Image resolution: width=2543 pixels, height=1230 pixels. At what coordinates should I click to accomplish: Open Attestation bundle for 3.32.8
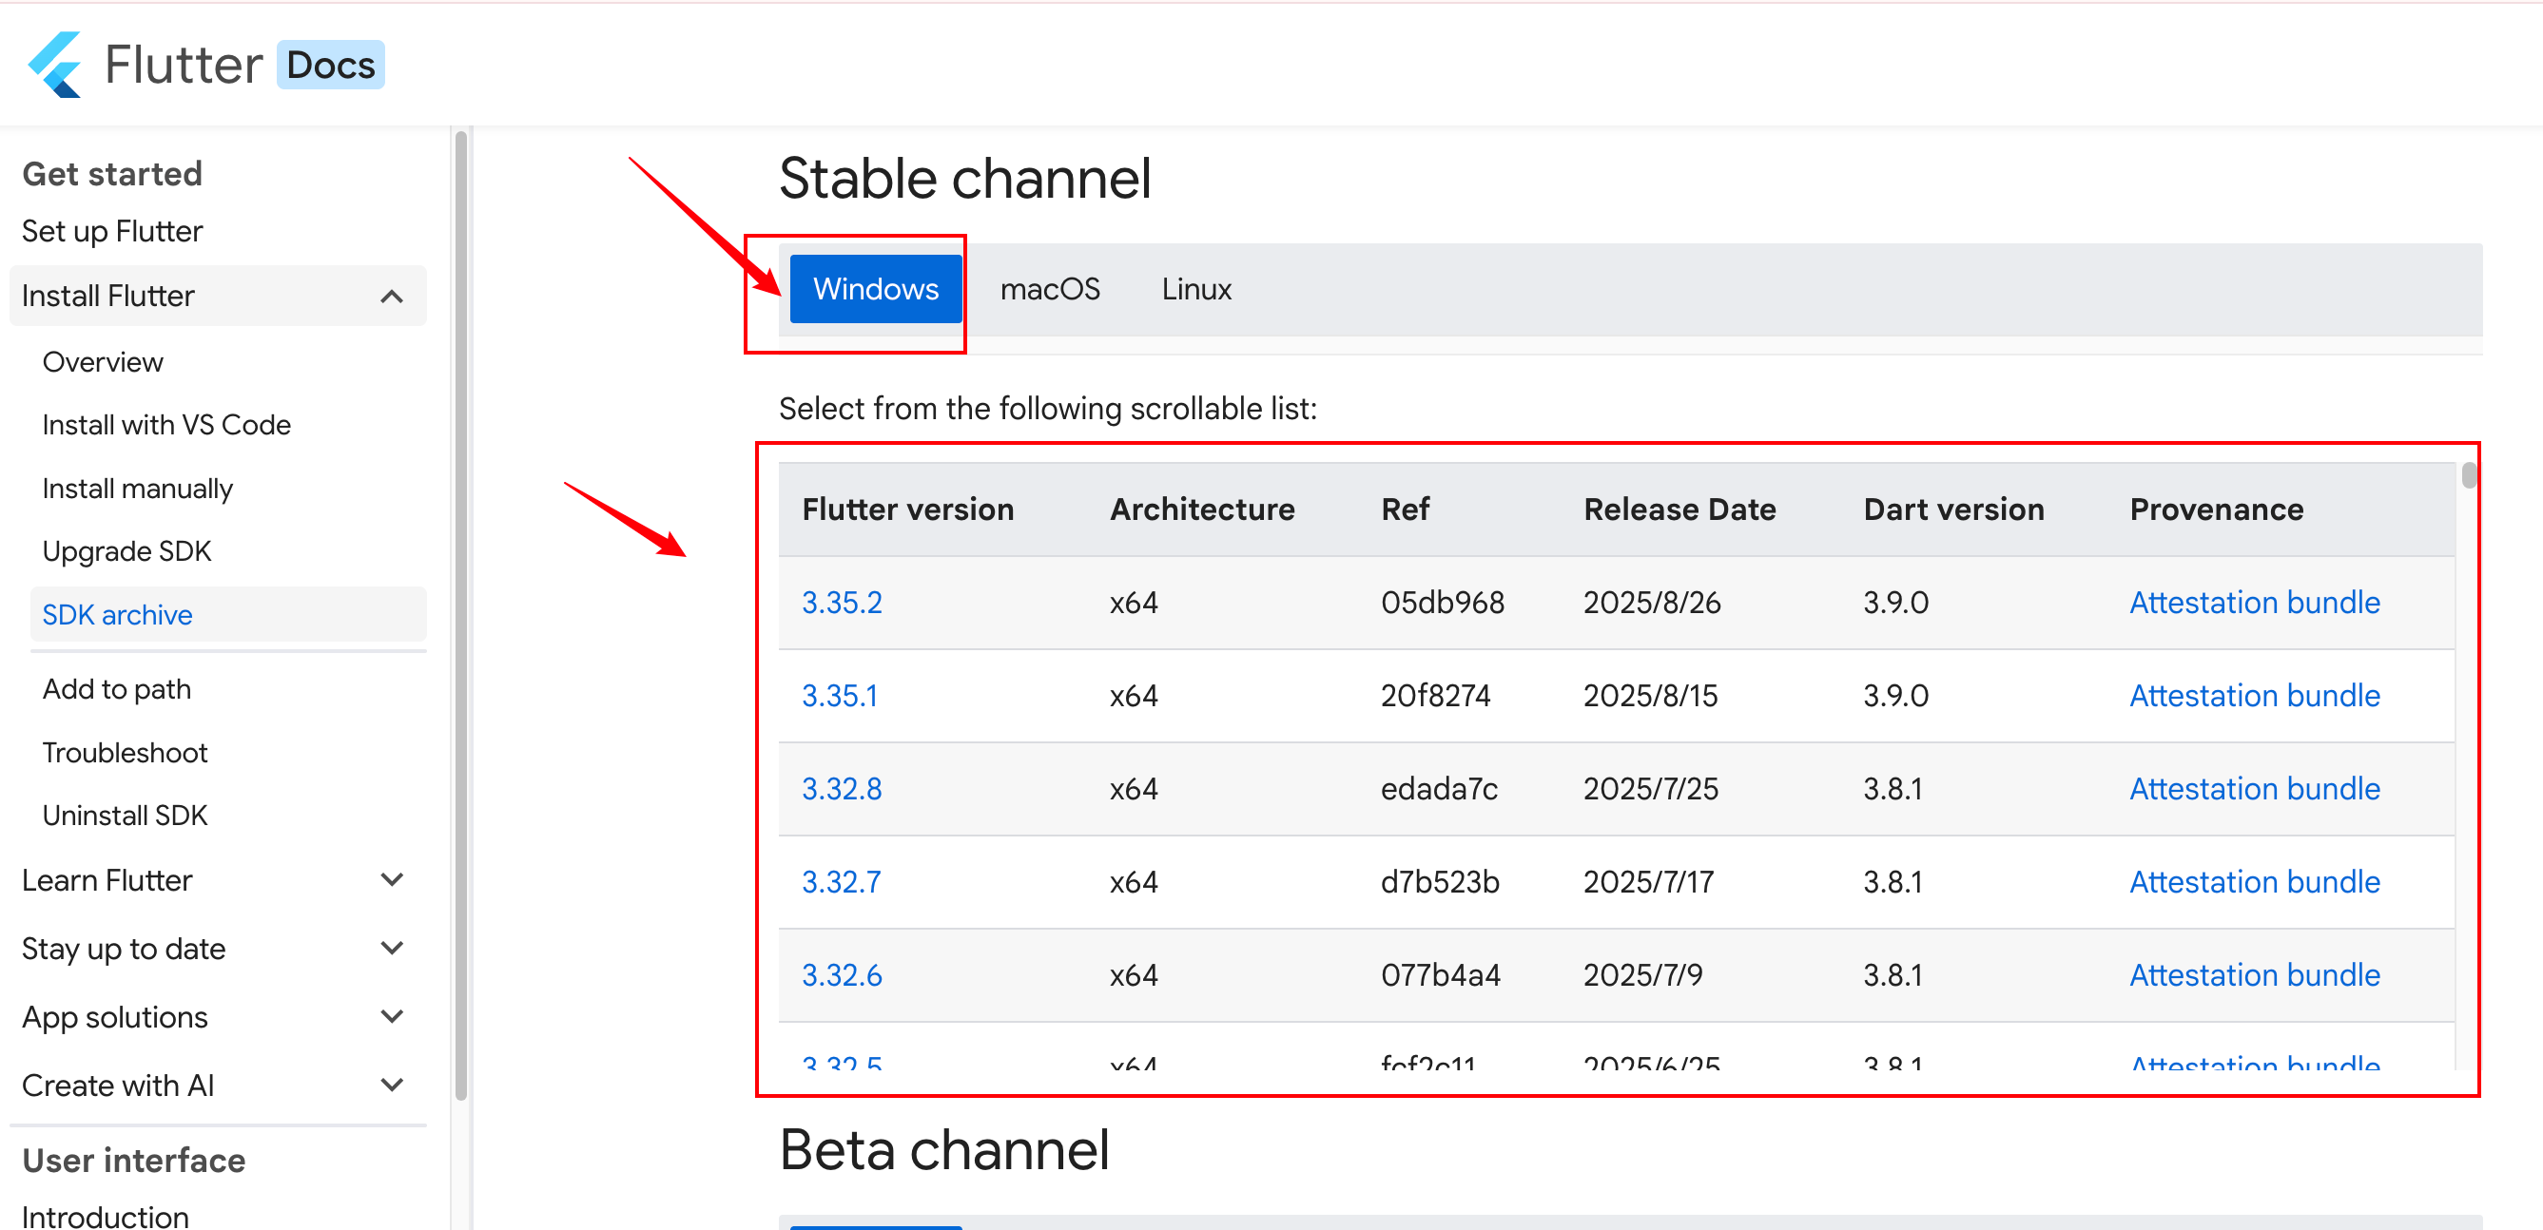pos(2254,789)
